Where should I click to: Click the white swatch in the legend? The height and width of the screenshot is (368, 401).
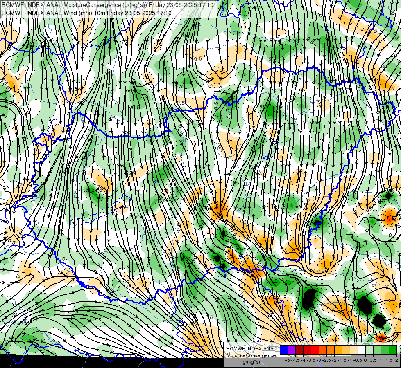[x=362, y=350]
